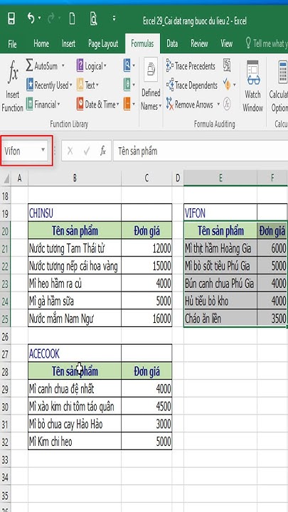Click the Evaluate Formula icon
Image resolution: width=288 pixels, height=512 pixels.
pos(228,105)
